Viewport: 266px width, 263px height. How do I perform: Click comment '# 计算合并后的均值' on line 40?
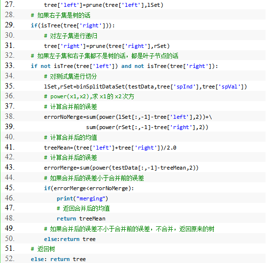70,137
